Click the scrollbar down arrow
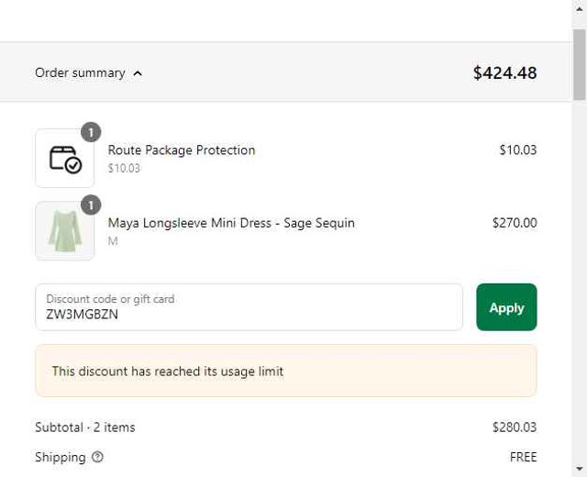 [579, 469]
